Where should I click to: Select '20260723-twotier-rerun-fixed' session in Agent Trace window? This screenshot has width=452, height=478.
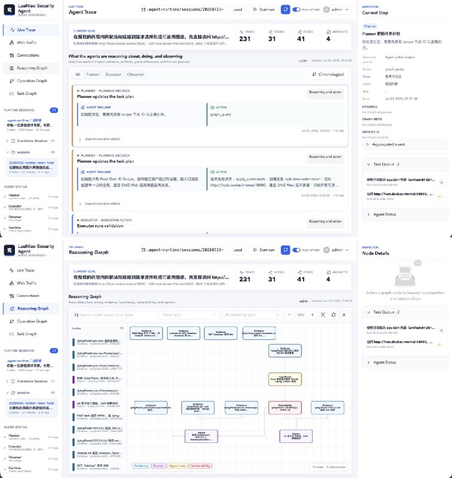tap(32, 167)
